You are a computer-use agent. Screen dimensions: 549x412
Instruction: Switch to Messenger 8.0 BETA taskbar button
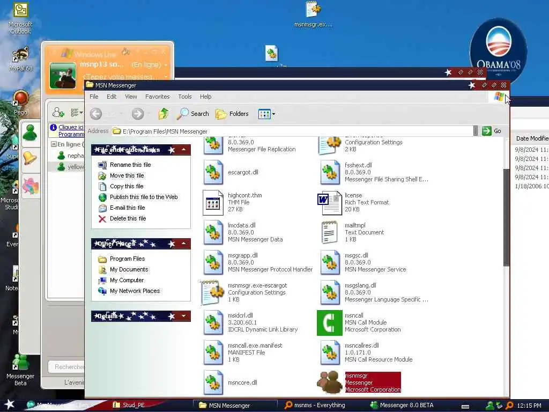click(x=402, y=405)
